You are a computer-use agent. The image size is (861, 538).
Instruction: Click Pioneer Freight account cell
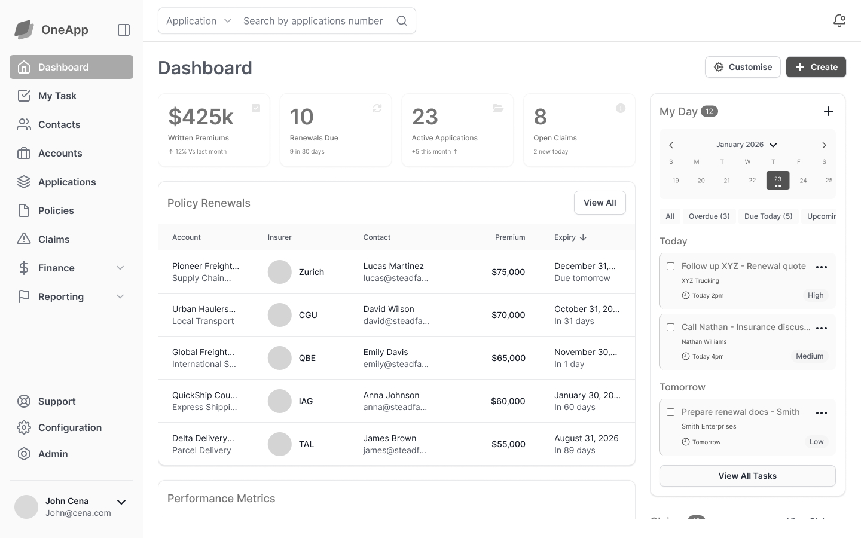click(x=206, y=272)
